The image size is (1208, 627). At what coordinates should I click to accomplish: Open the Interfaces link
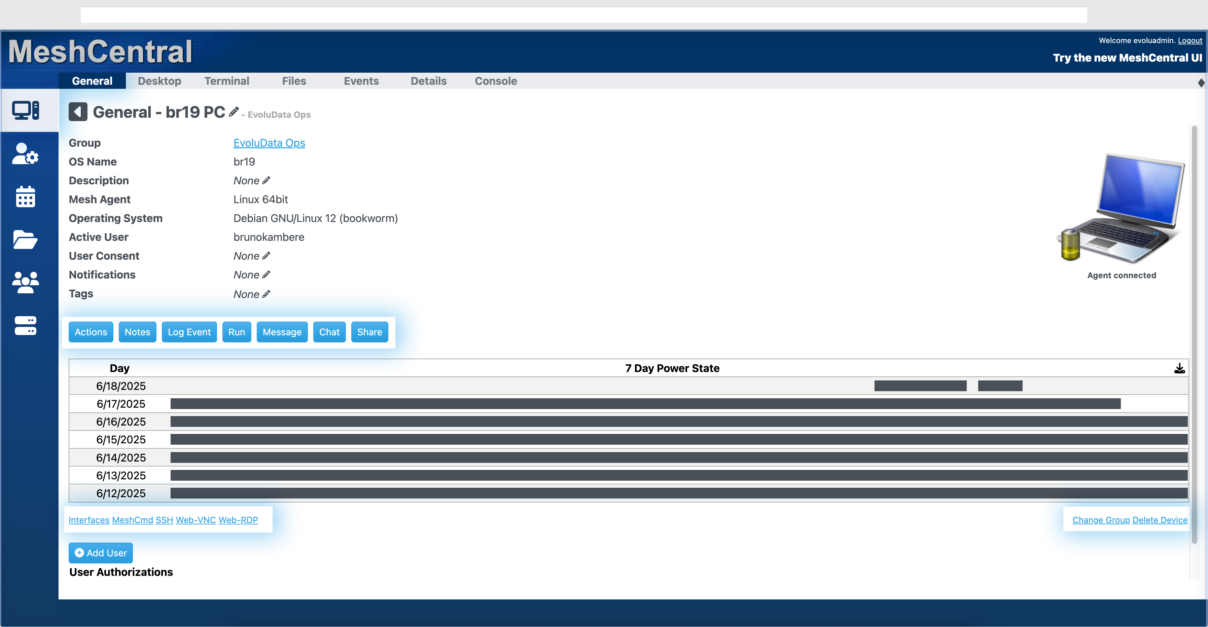click(x=89, y=520)
